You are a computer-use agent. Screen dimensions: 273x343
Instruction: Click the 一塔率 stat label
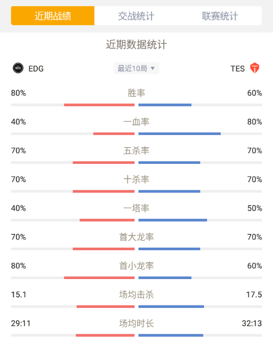point(136,208)
